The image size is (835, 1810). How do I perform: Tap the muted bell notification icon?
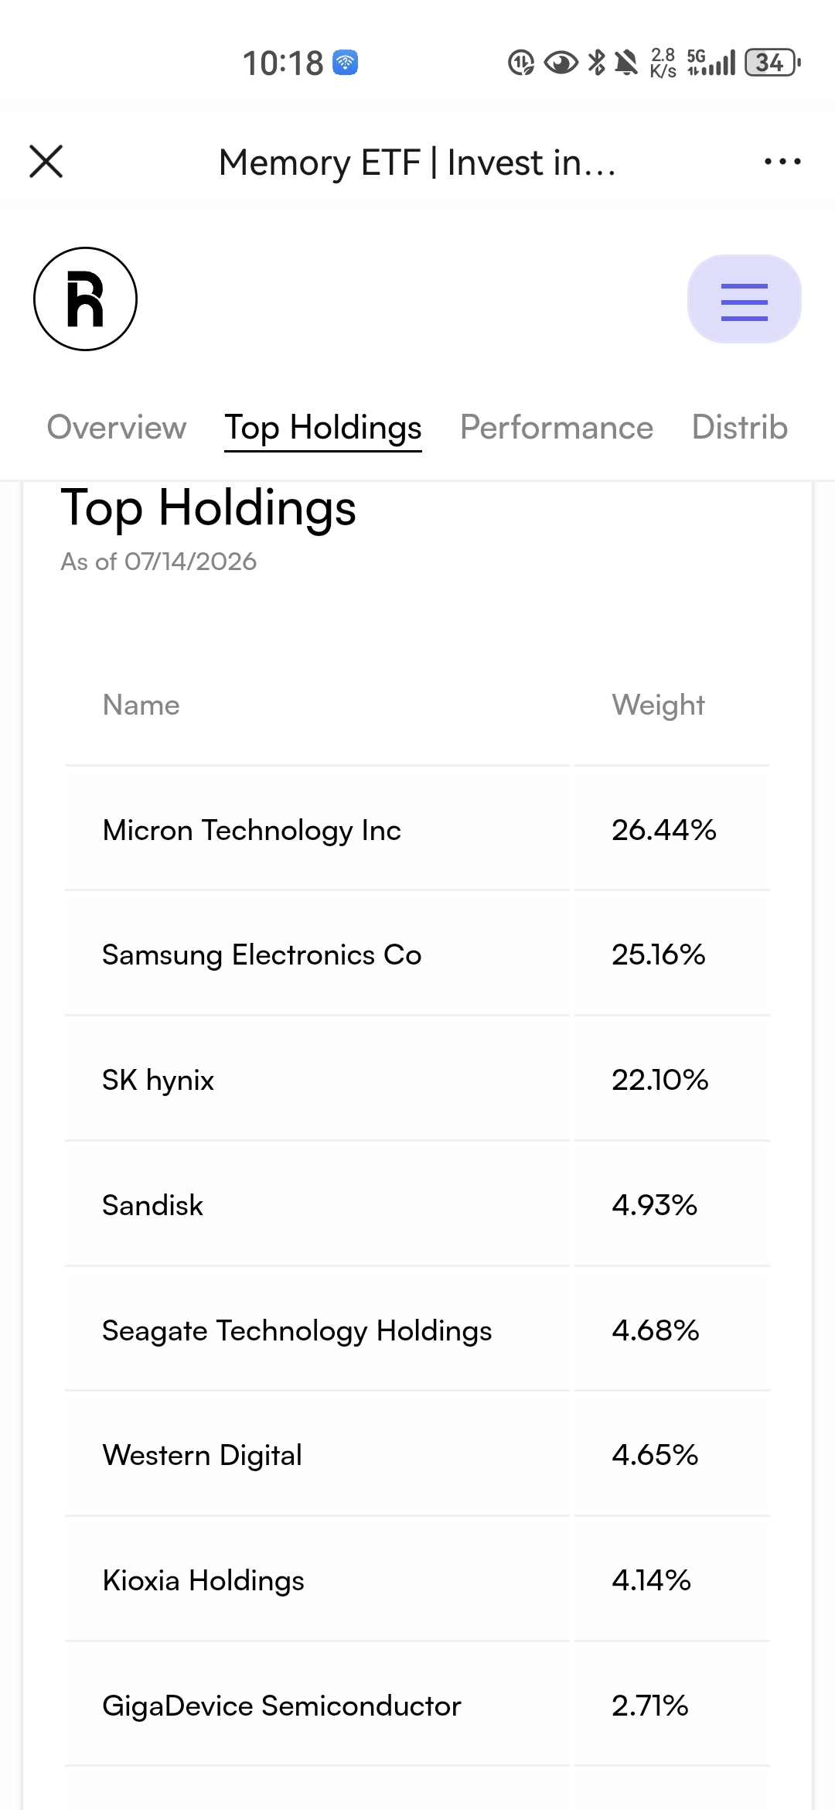tap(626, 63)
